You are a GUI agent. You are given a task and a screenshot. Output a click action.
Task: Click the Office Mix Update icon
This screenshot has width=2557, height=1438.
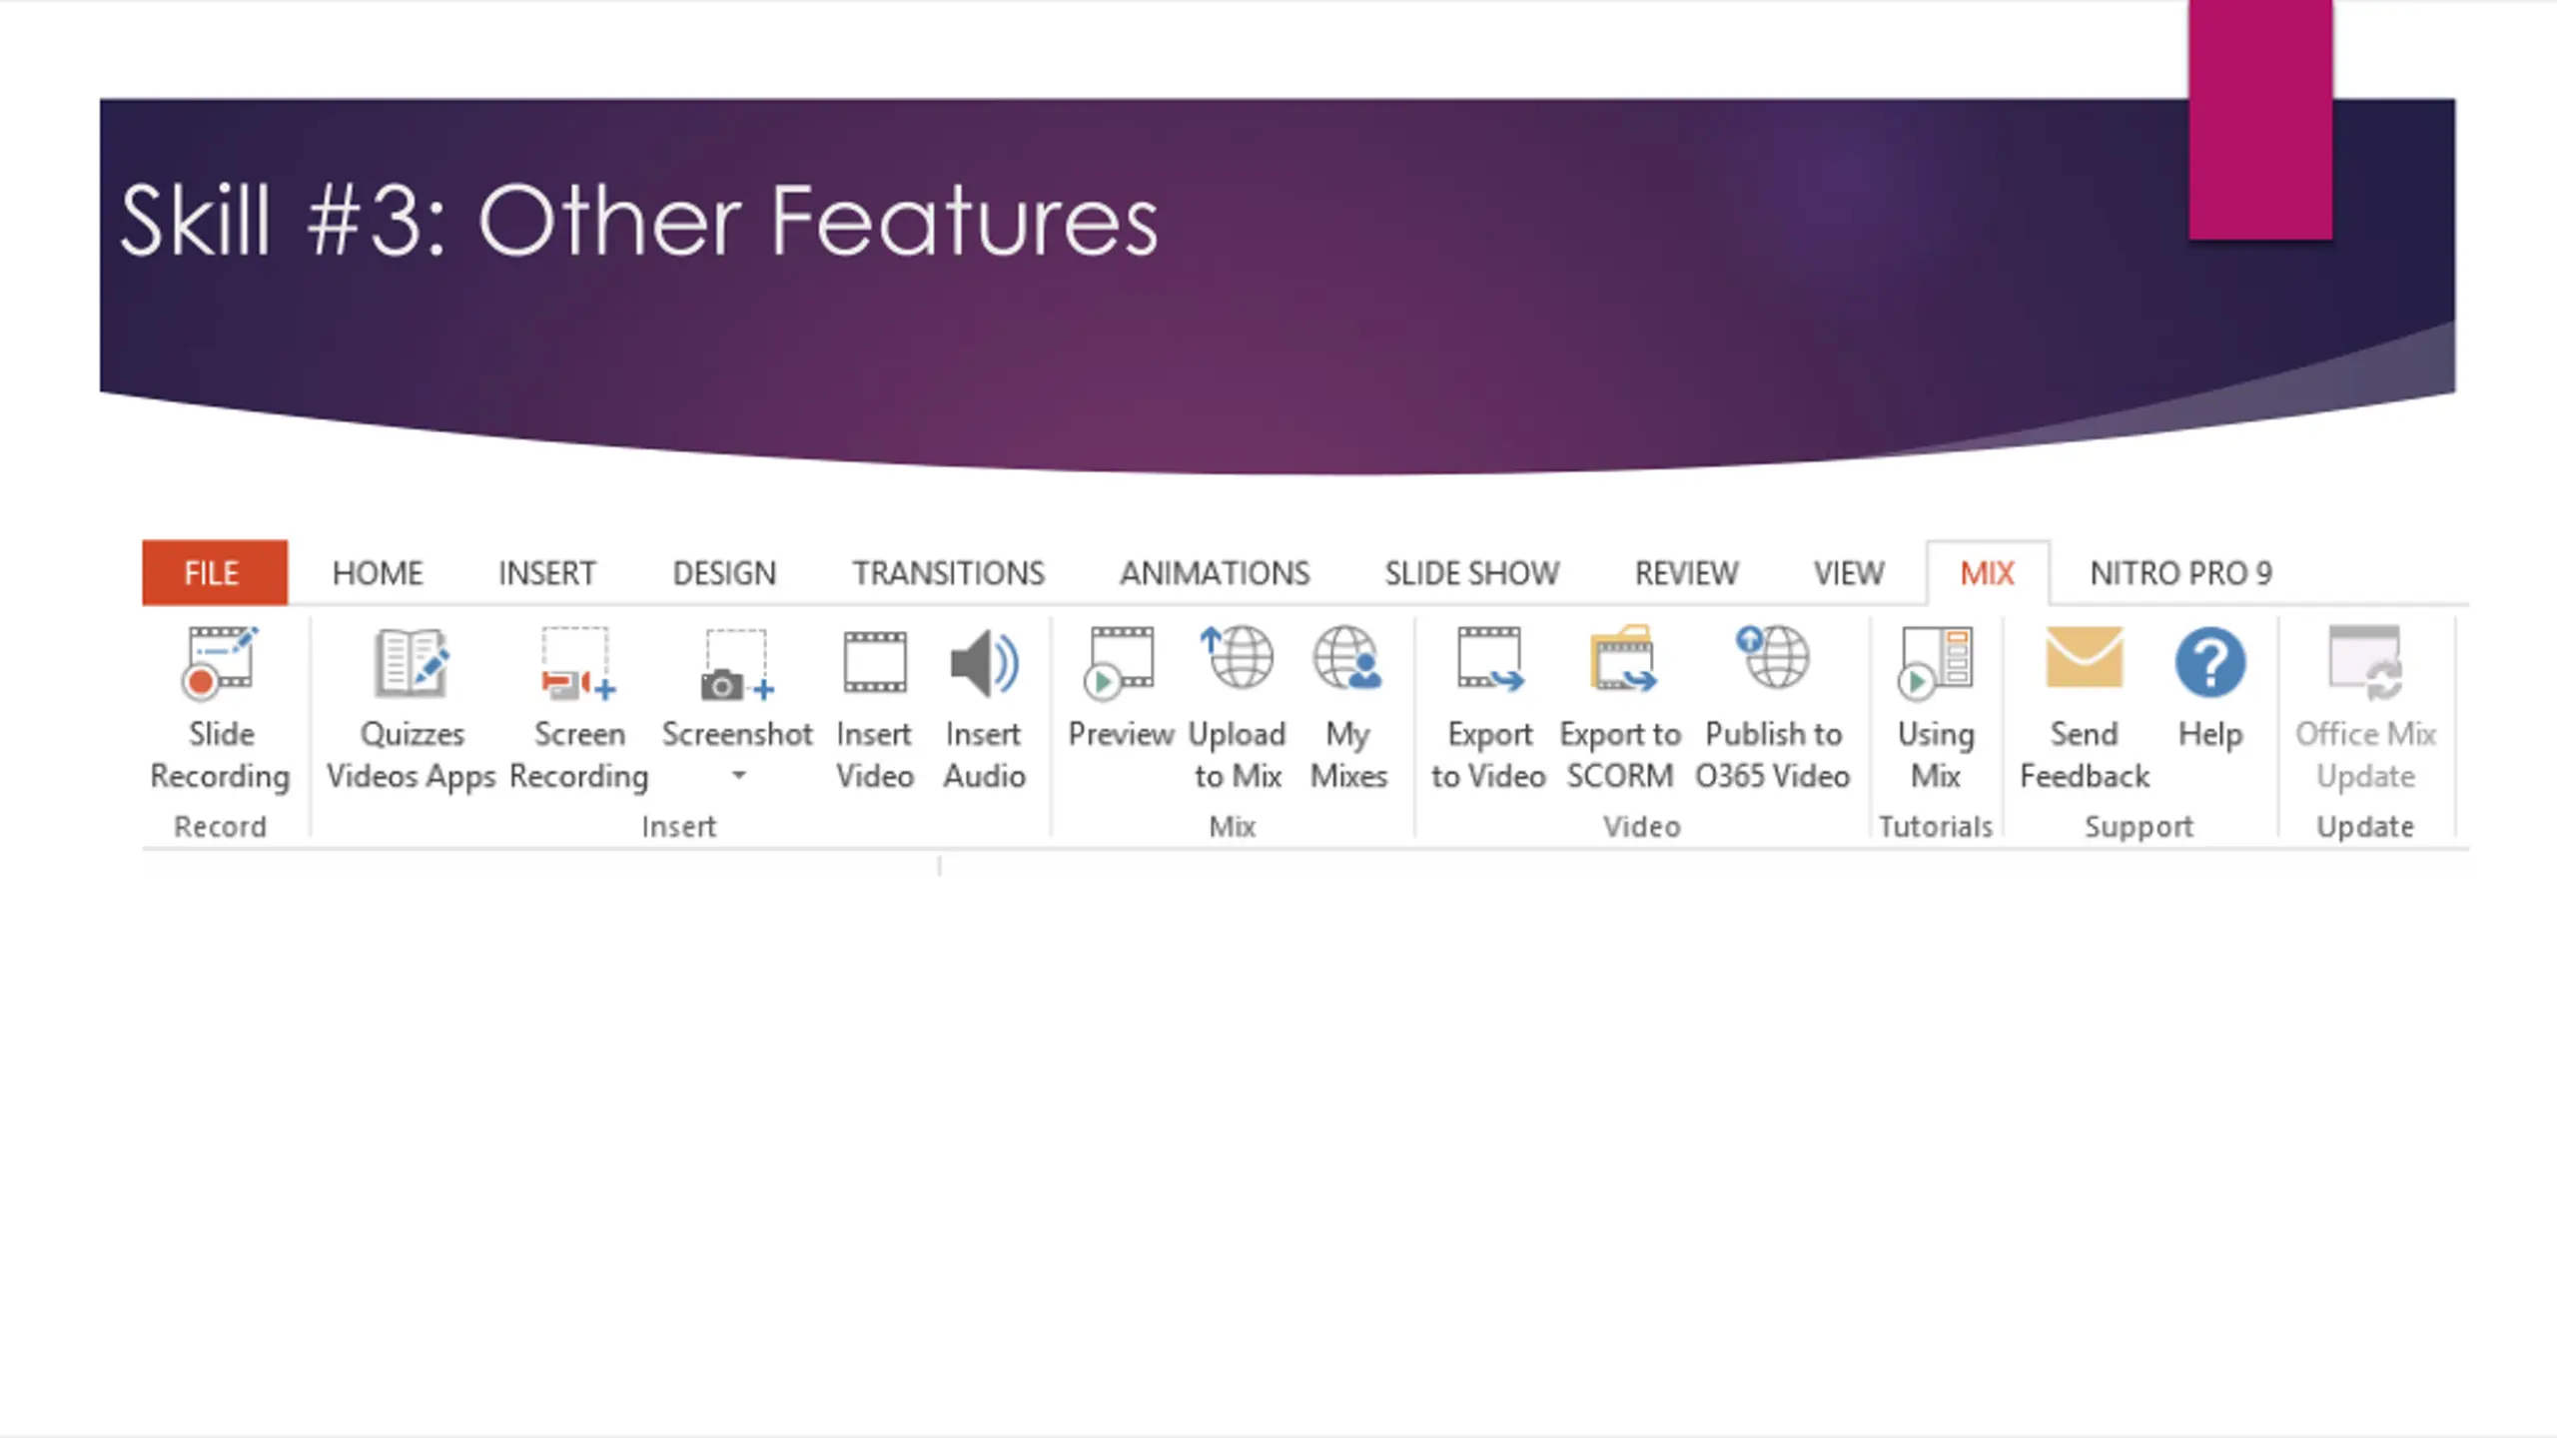2365,662
